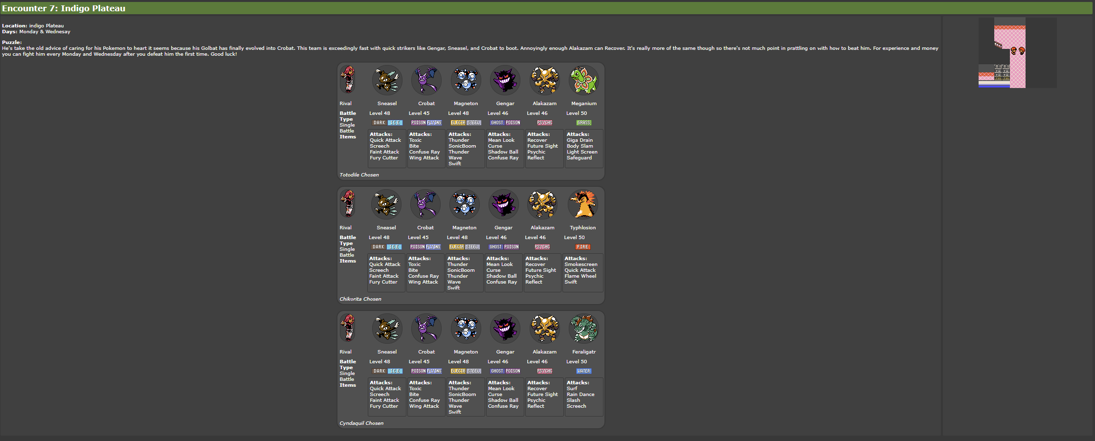The width and height of the screenshot is (1095, 441).
Task: Select Magneton sprite in the Chikorita Chosen team
Action: (464, 204)
